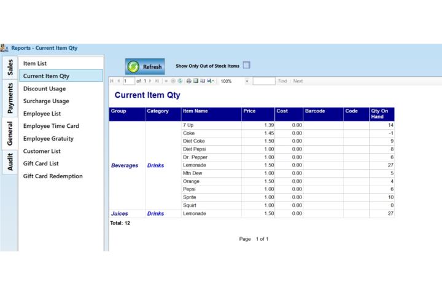Switch to the Sales tab
Image resolution: width=442 pixels, height=295 pixels.
coord(10,67)
